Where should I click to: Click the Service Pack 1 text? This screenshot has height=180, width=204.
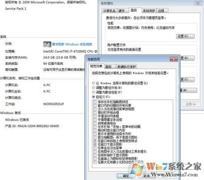15,8
